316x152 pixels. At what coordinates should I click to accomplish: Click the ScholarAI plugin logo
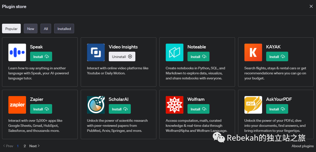96,105
